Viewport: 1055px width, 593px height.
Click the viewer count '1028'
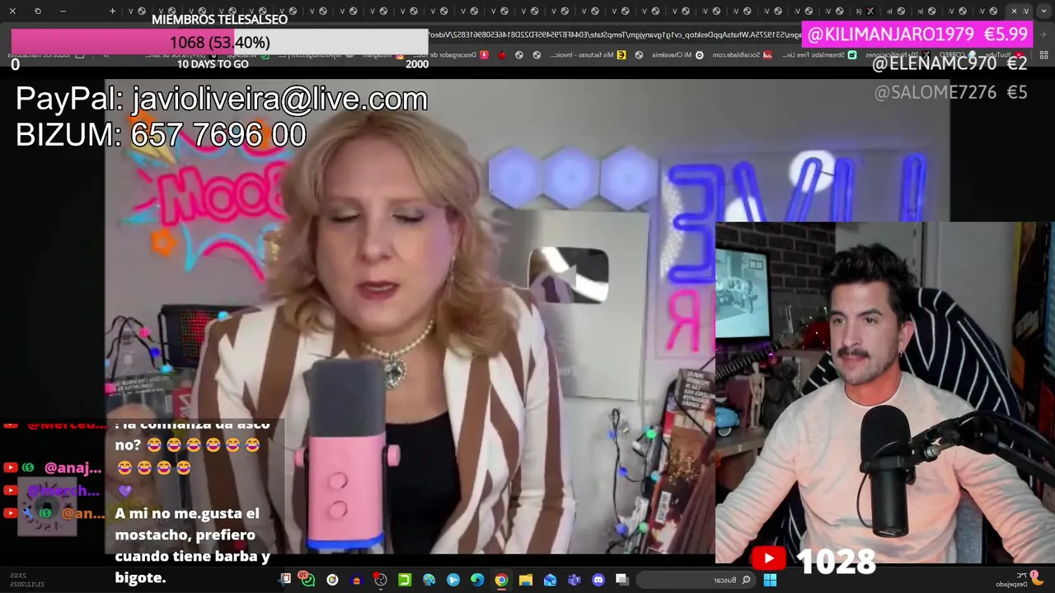(836, 561)
